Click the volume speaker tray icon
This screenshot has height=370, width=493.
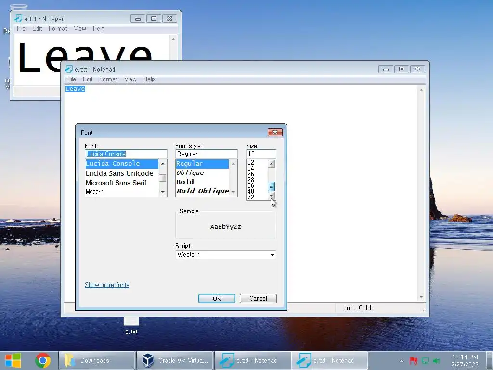(436, 361)
